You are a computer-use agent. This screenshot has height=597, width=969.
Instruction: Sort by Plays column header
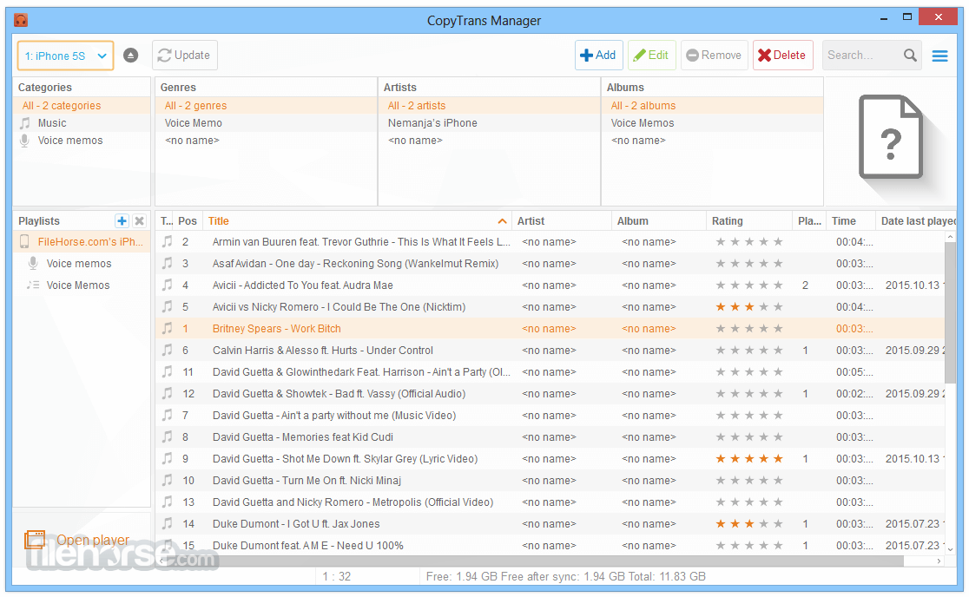809,221
